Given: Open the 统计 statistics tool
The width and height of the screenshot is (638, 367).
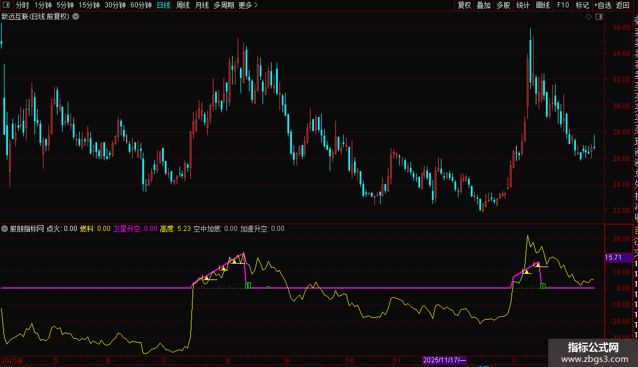Looking at the screenshot, I should point(523,6).
